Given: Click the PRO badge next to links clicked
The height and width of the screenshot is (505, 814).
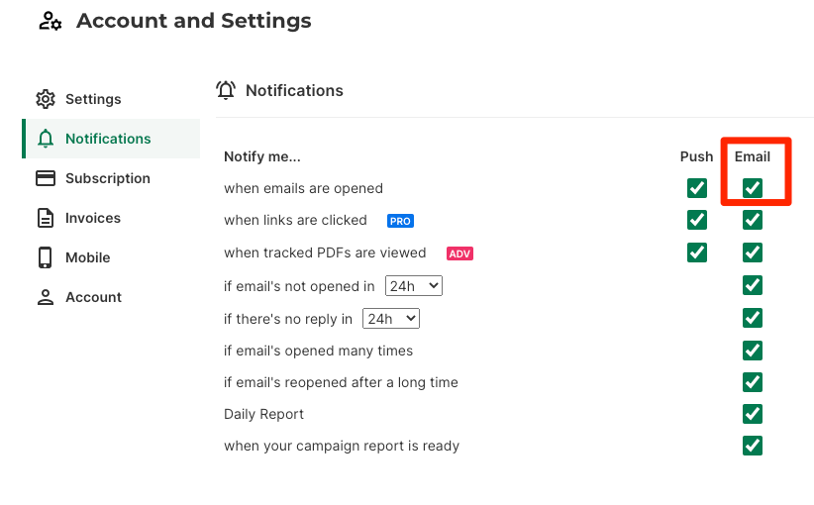Looking at the screenshot, I should 400,221.
